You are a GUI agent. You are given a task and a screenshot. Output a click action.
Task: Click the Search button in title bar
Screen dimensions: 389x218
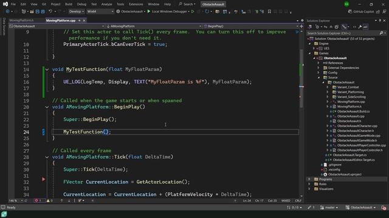click(187, 4)
